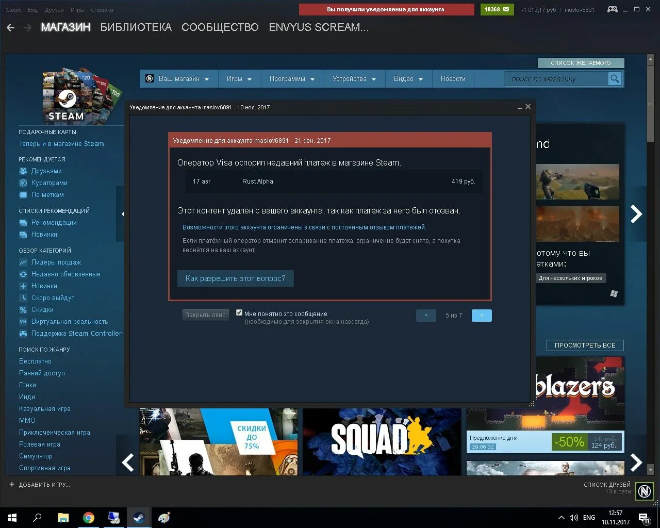Show next items with bottom right chevron
Screen dimensions: 660x528
636,463
